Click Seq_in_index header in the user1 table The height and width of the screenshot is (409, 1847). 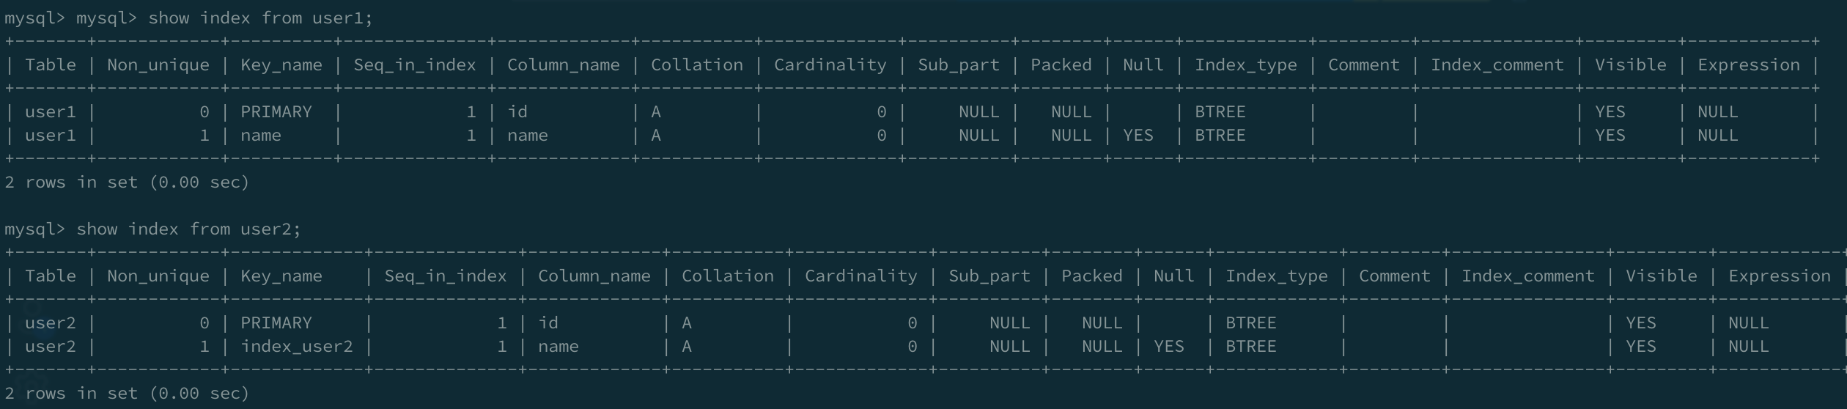pyautogui.click(x=414, y=65)
